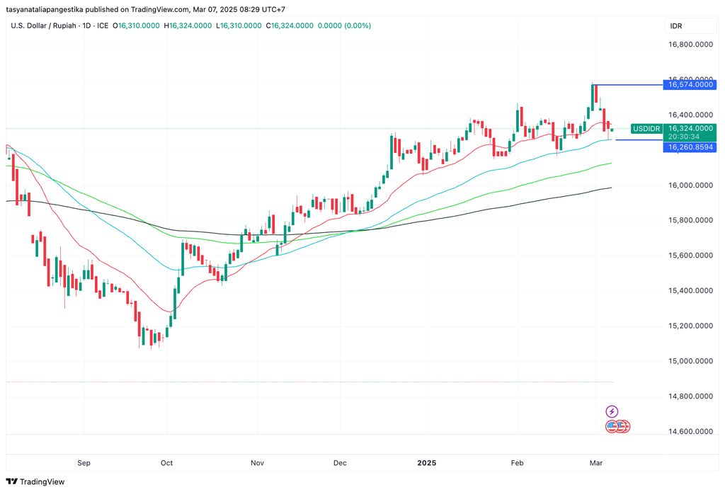Click the bar countdown timer 20:30:34
This screenshot has width=725, height=492.
[683, 137]
